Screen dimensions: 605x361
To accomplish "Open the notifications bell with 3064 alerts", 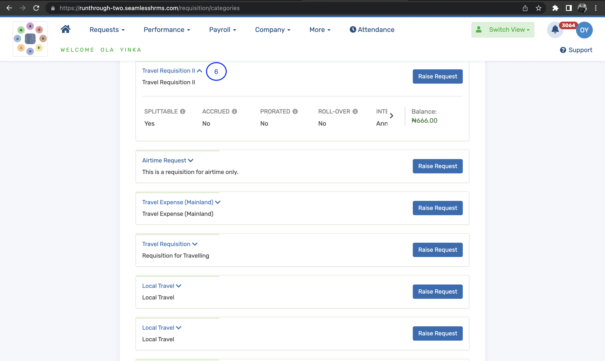I will pyautogui.click(x=555, y=30).
